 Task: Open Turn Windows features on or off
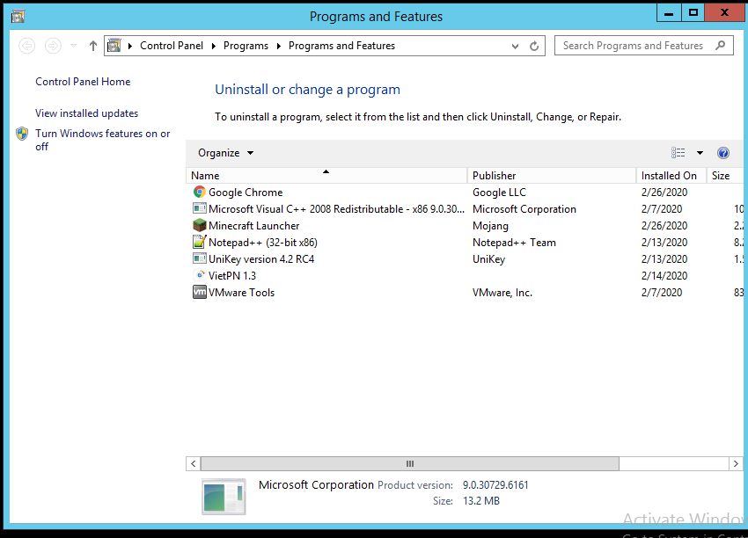[x=103, y=140]
